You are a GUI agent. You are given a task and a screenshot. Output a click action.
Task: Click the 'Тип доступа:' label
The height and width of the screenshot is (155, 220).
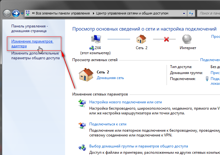tap(181, 67)
